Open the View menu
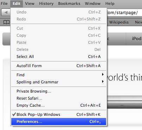142x130 pixels. coord(30,4)
